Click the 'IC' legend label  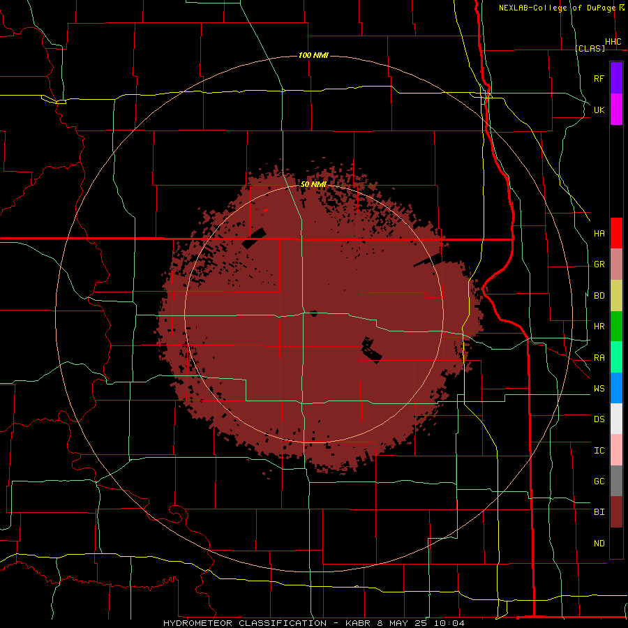tap(599, 451)
